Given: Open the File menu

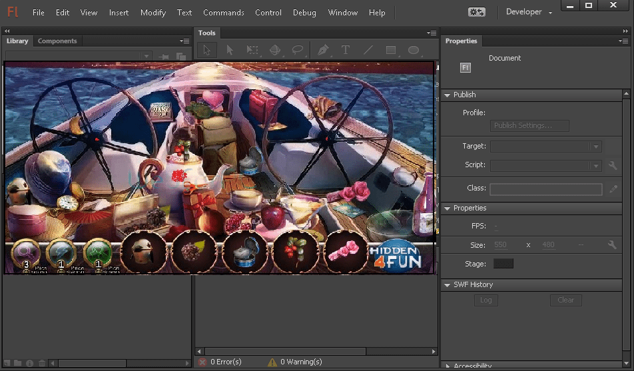Looking at the screenshot, I should (x=39, y=13).
